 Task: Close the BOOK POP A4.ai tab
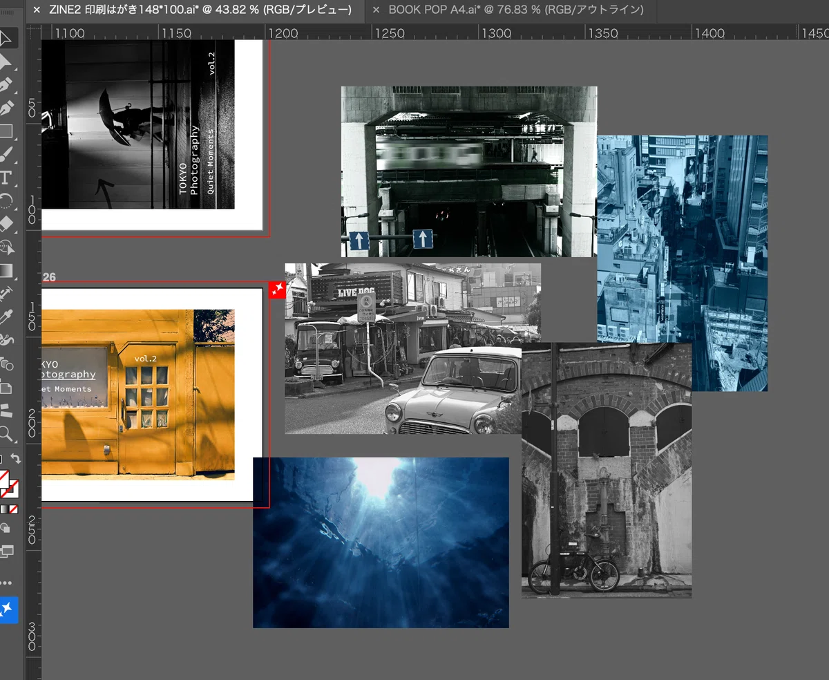point(376,10)
